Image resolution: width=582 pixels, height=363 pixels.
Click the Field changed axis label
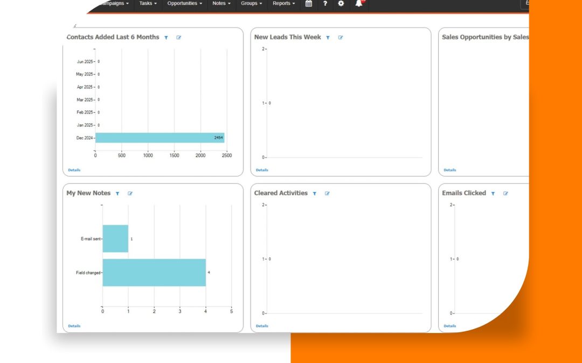click(x=88, y=273)
